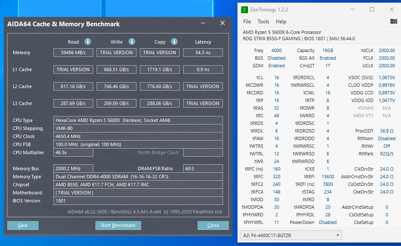This screenshot has height=246, width=401.
Task: Click the tSTAG value 234
Action: (x=328, y=192)
